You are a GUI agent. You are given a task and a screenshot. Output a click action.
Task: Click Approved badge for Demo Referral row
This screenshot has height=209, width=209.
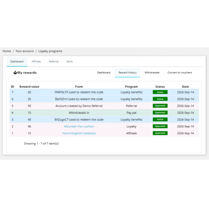[x=160, y=106]
